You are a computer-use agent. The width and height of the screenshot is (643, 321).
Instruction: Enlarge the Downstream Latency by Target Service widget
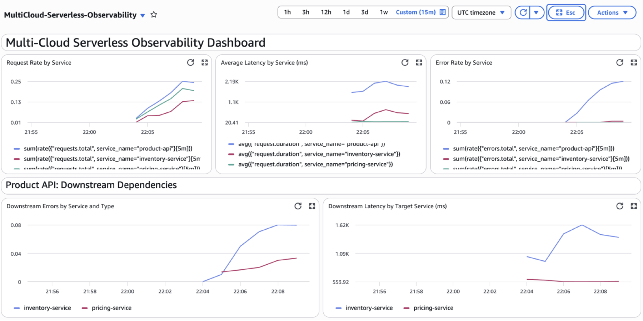point(634,206)
